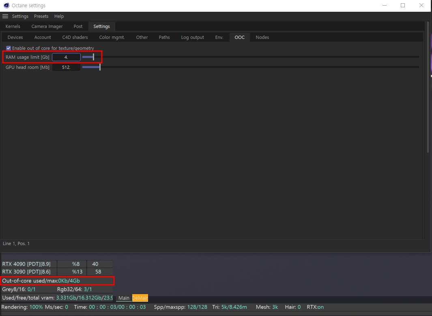Viewport: 432px width, 316px height.
Task: Click the Used/free/total vram readout
Action: pos(57,298)
